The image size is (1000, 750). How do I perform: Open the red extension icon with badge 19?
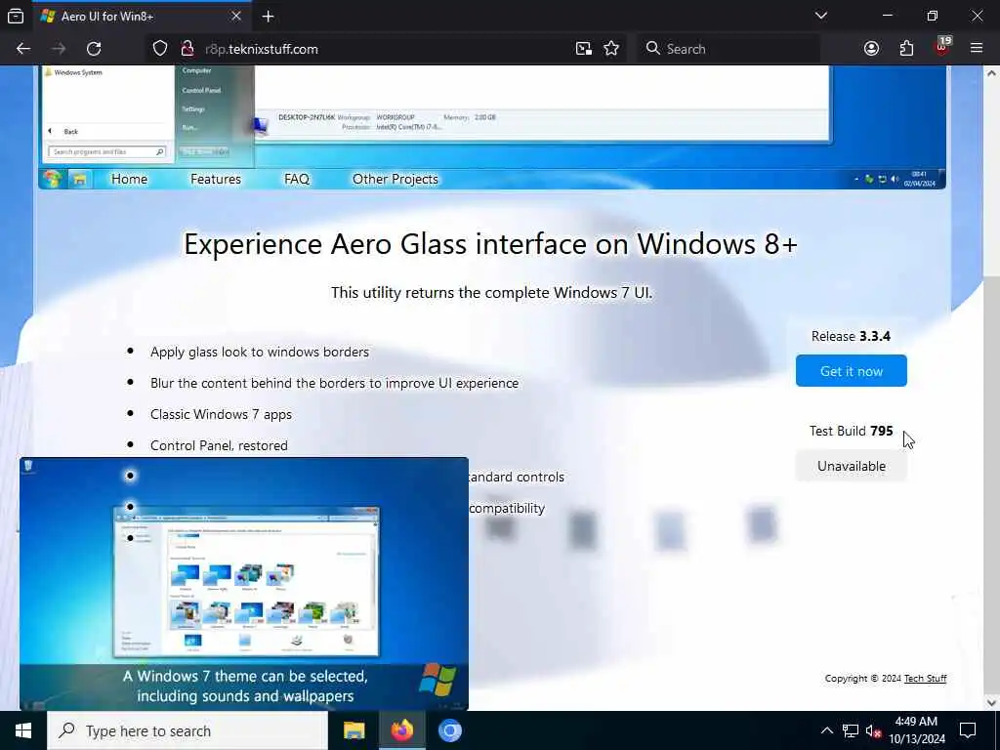coord(942,47)
